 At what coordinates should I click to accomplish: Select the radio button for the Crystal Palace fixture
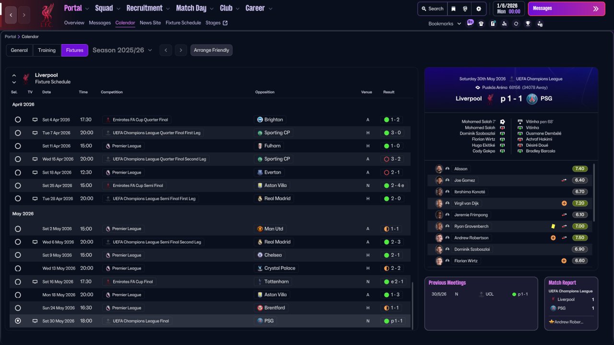click(18, 268)
